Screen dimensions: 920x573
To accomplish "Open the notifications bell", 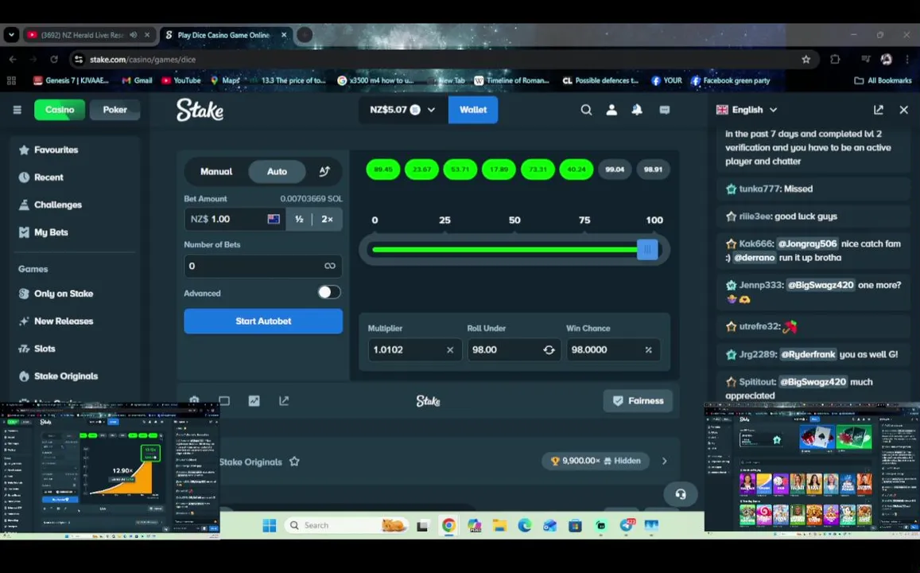I will 637,110.
